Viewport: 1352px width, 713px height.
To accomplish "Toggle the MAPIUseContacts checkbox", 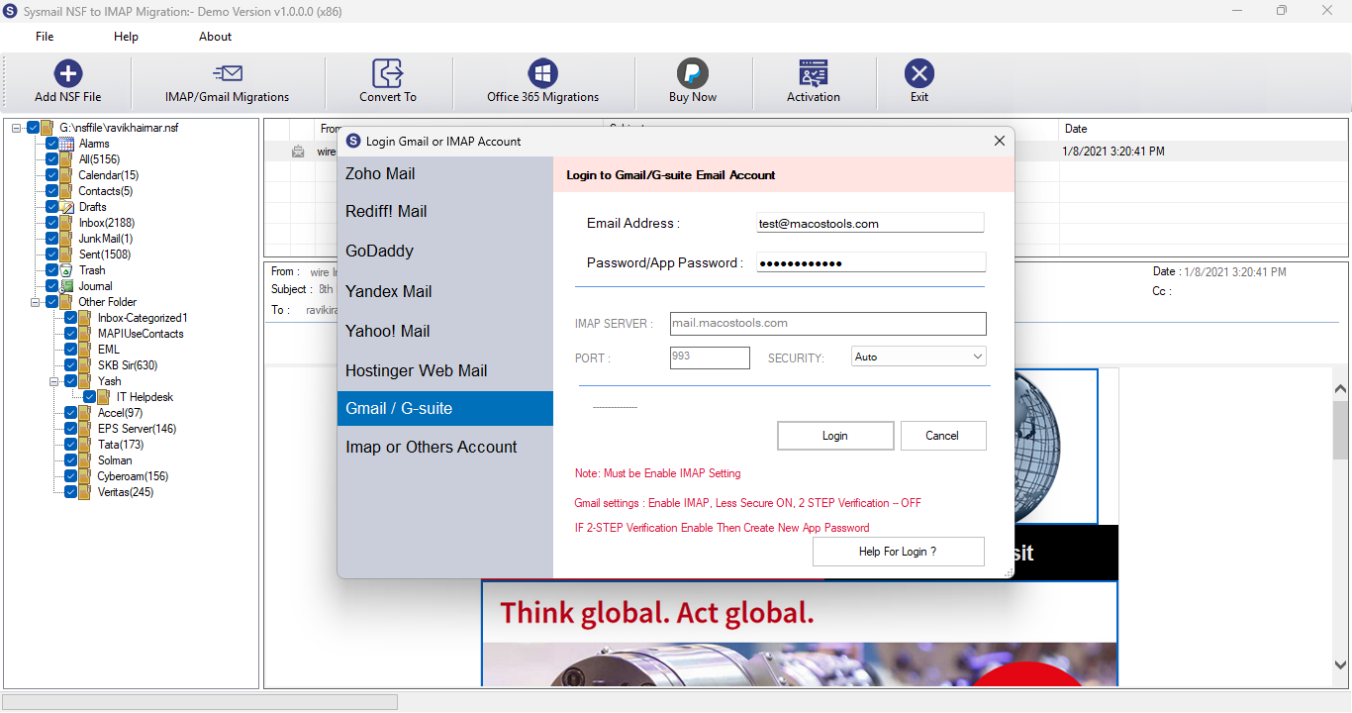I will point(71,334).
